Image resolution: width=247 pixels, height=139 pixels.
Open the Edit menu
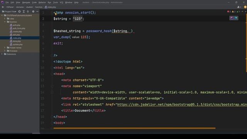pyautogui.click(x=12, y=3)
